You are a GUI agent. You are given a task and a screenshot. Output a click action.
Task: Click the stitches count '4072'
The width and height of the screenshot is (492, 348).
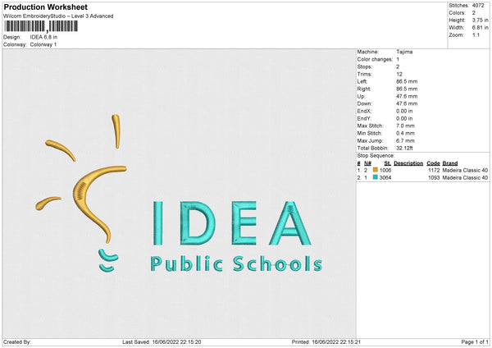click(478, 6)
